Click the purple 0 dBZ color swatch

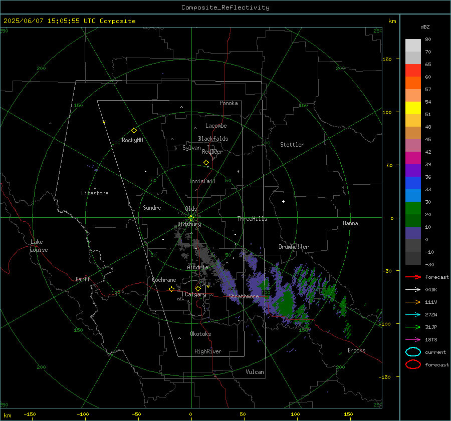coord(413,233)
